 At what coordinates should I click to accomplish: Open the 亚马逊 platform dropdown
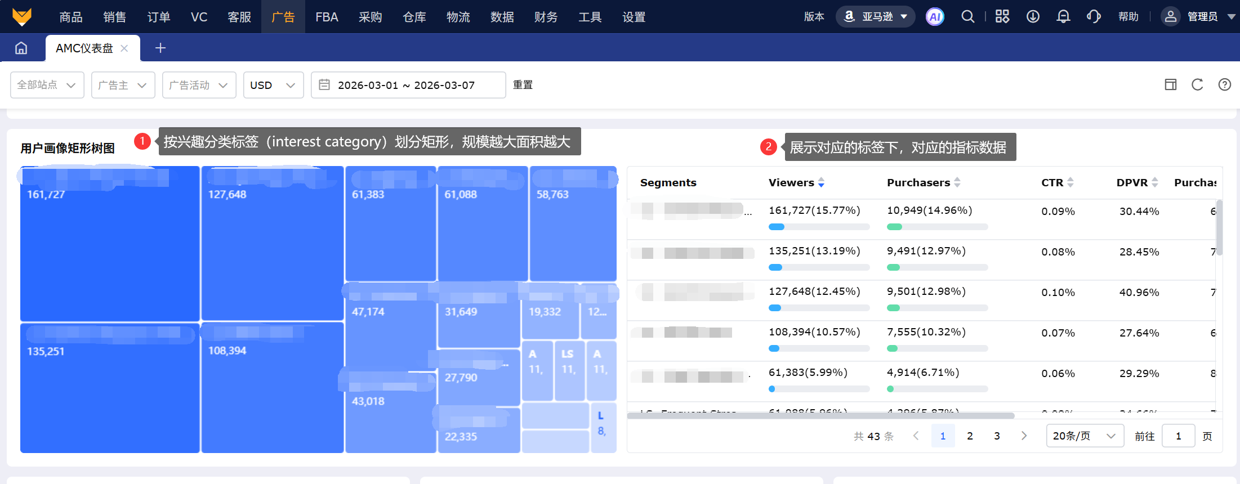tap(875, 17)
